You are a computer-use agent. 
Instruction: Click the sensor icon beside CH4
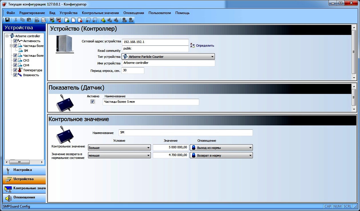click(20, 65)
